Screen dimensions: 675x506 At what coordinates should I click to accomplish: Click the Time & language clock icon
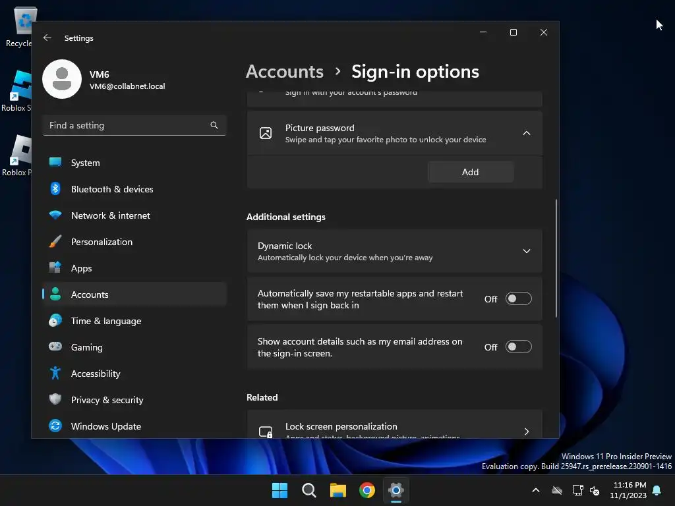pos(55,321)
